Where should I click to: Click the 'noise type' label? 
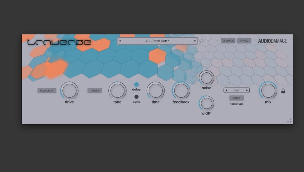(x=237, y=104)
